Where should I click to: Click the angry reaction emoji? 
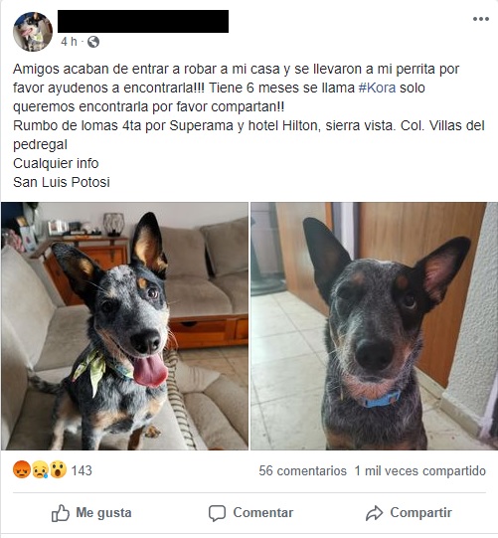click(x=22, y=469)
